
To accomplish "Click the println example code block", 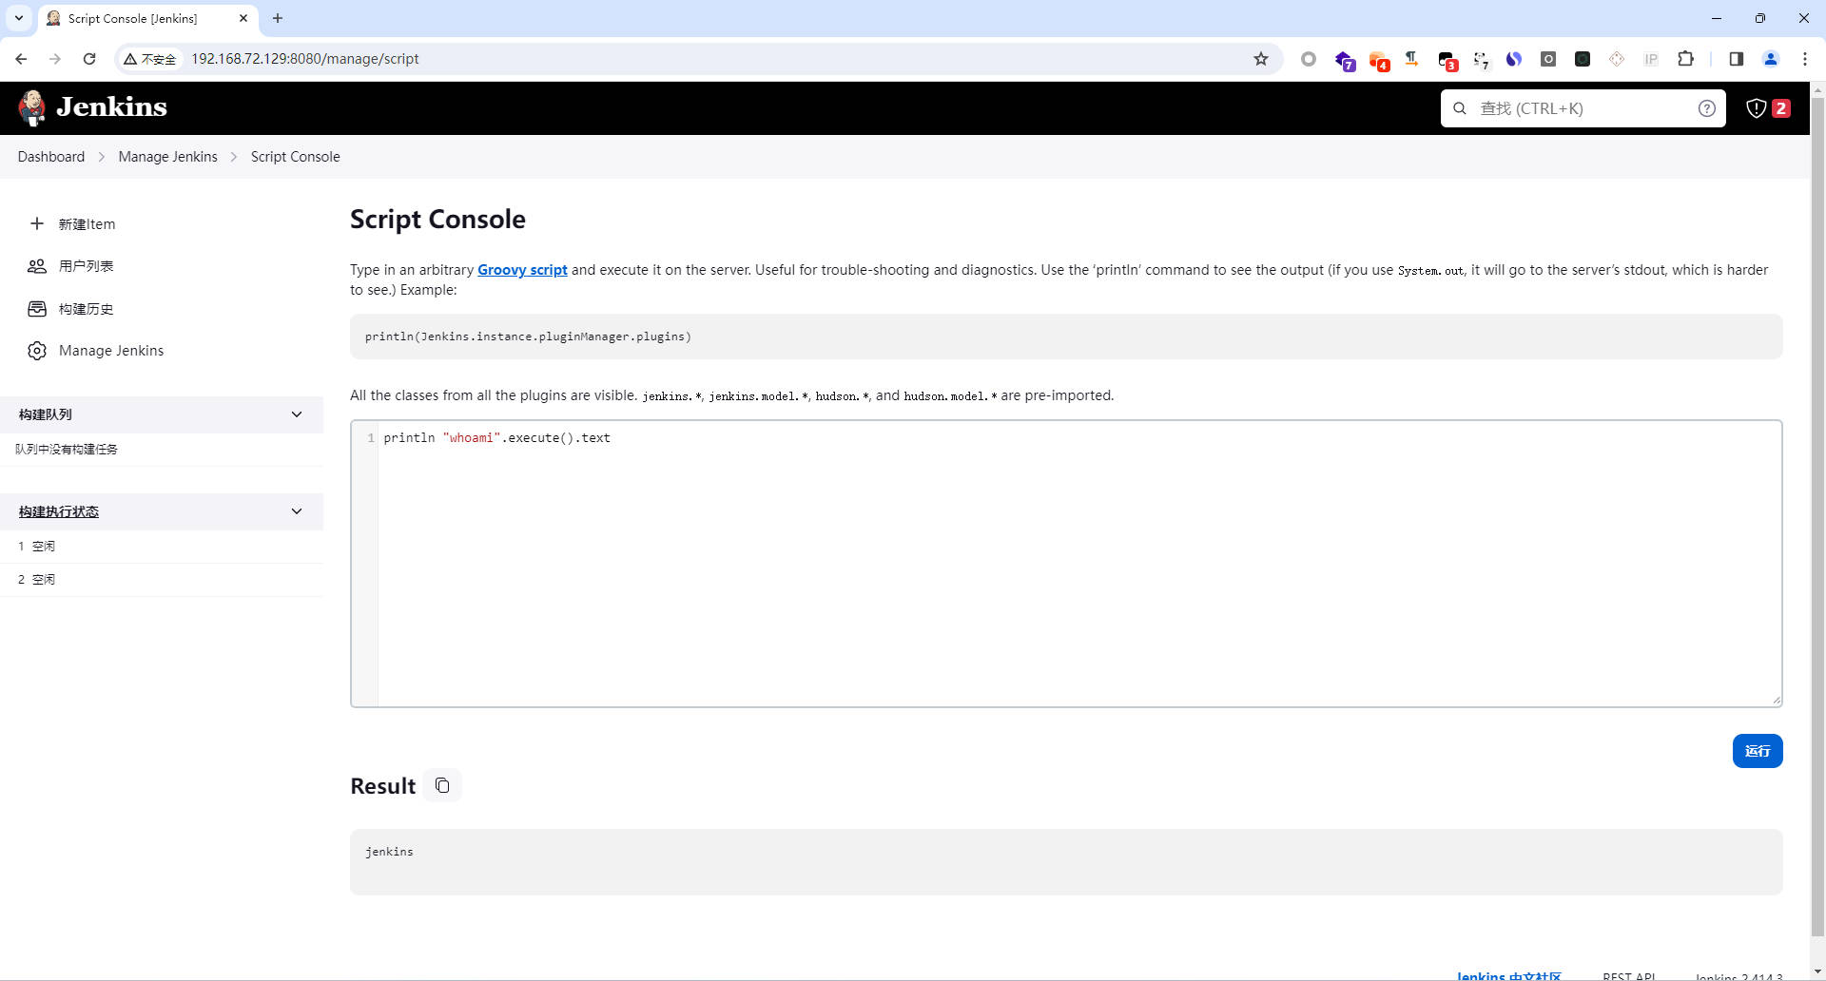I will point(1066,337).
